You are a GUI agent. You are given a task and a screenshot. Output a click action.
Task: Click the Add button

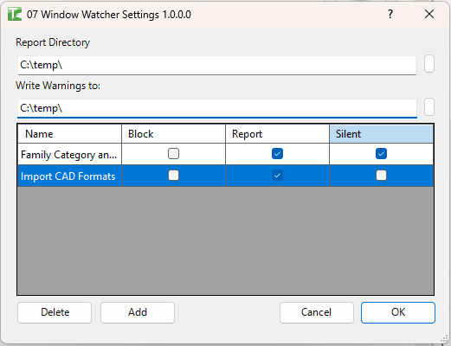pos(138,312)
